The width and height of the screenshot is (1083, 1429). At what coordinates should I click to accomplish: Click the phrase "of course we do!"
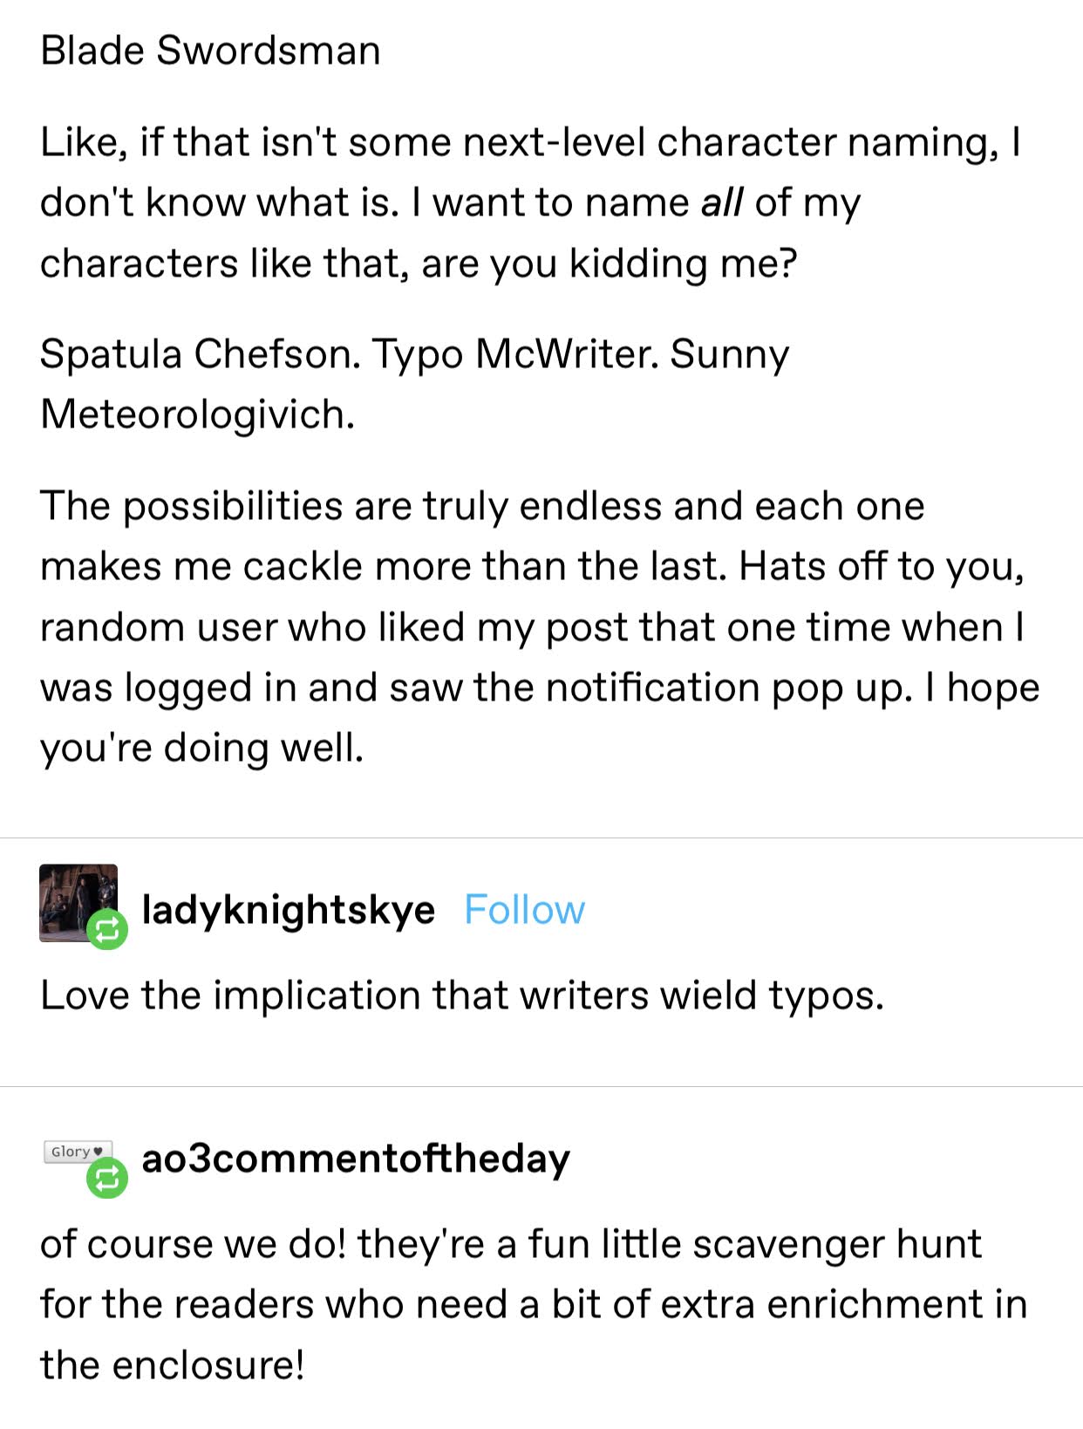pyautogui.click(x=194, y=1244)
